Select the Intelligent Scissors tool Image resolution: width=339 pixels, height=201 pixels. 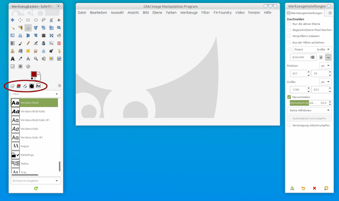(51, 20)
